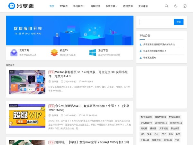Screen dimensions: 193x145
Task: Click the 精选TV quick link title
Action: (64, 51)
